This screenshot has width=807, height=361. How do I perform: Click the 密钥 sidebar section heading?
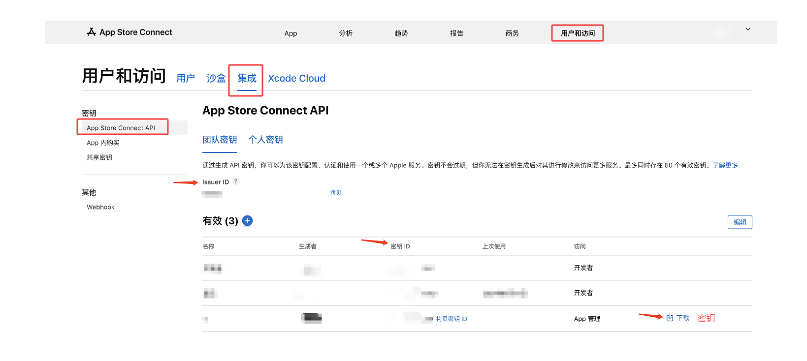click(89, 113)
